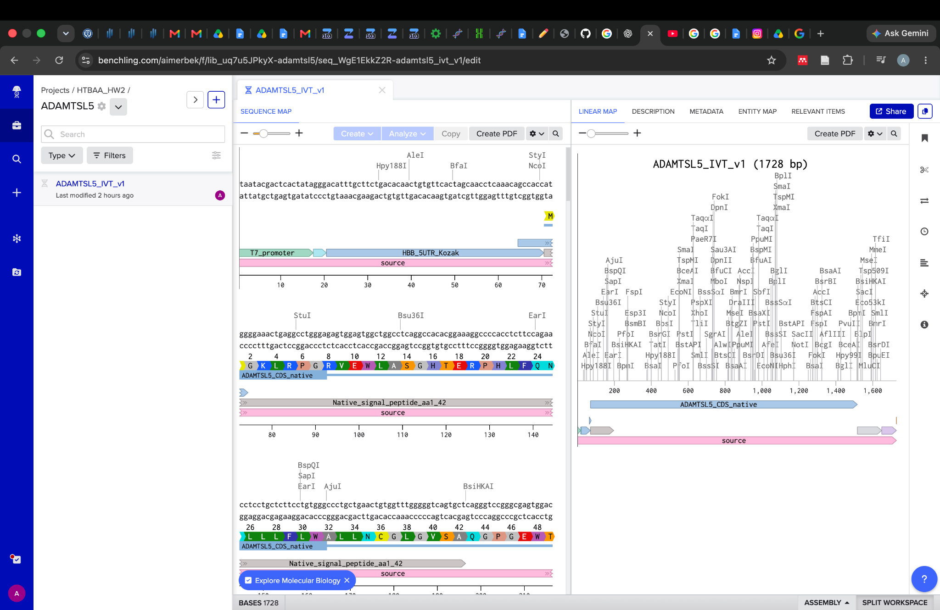Screen dimensions: 940x610
Task: Expand the ASSEMBLY panel
Action: pyautogui.click(x=827, y=602)
